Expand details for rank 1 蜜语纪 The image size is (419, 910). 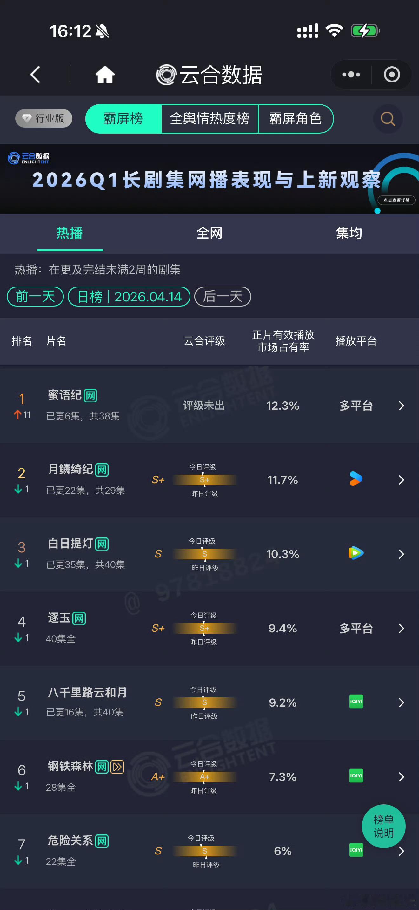401,406
